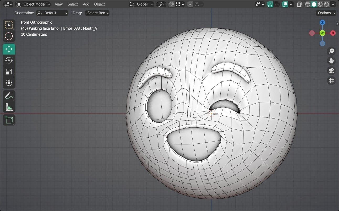The image size is (339, 211).
Task: Open the Options dropdown
Action: 326,13
